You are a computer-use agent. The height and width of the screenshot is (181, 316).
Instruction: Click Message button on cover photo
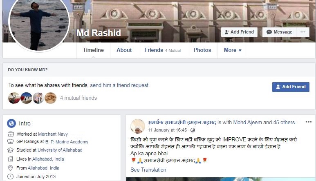279,32
